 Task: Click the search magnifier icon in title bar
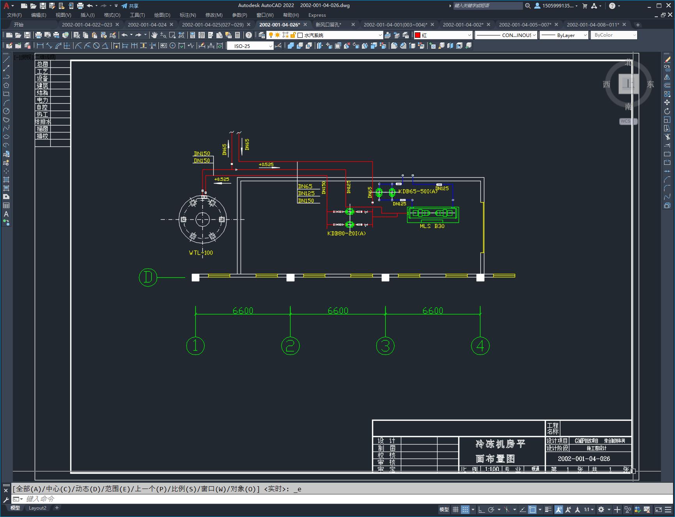coord(528,5)
